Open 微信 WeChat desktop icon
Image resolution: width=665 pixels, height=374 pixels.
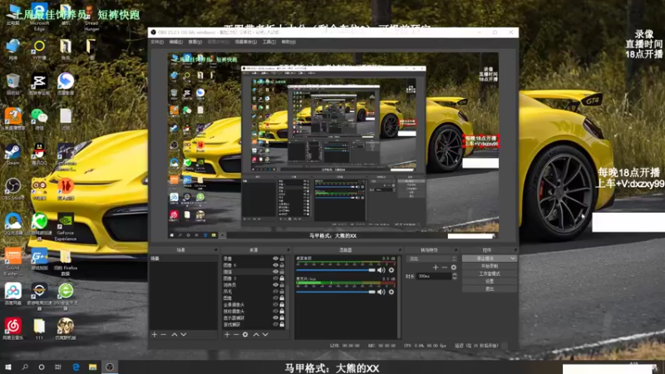[x=39, y=119]
